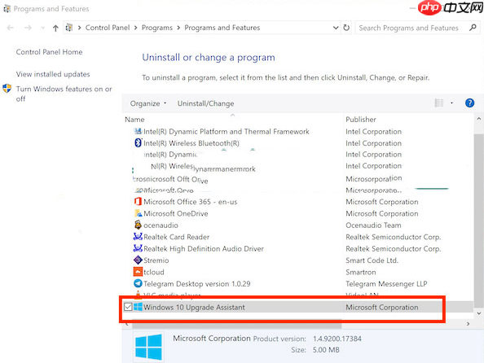Click Programs and Features breadcrumb
This screenshot has height=363, width=484.
click(x=222, y=28)
